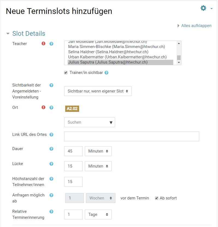Screen dimensions: 218x227
Task: Show help for Relative Terminerinnerung
Action: (x=51, y=212)
